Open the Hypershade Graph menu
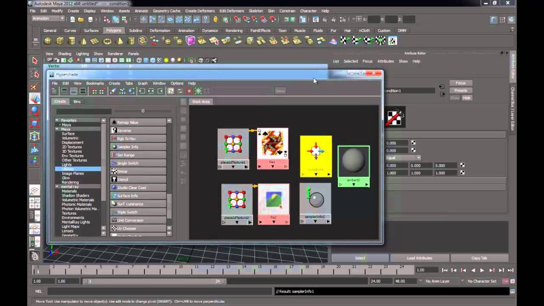The height and width of the screenshot is (306, 544). [142, 83]
